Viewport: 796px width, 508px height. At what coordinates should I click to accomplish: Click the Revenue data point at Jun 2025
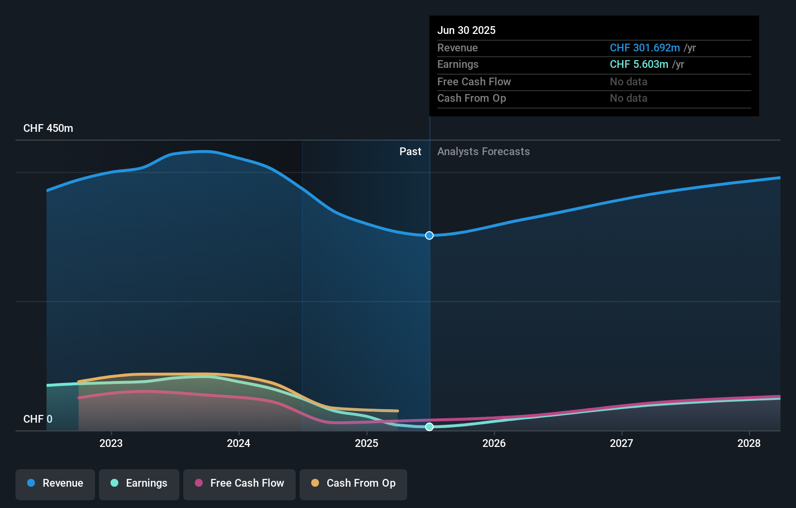430,236
